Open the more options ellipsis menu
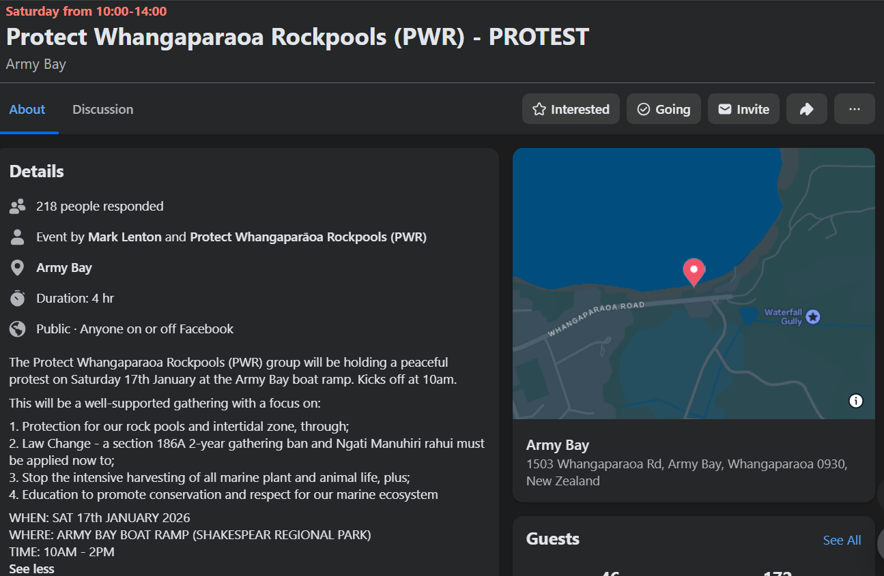This screenshot has height=576, width=884. (x=854, y=109)
